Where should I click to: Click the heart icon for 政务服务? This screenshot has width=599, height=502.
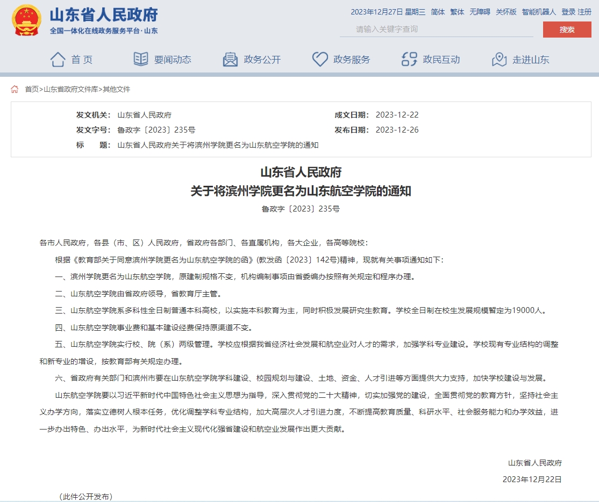click(x=320, y=59)
